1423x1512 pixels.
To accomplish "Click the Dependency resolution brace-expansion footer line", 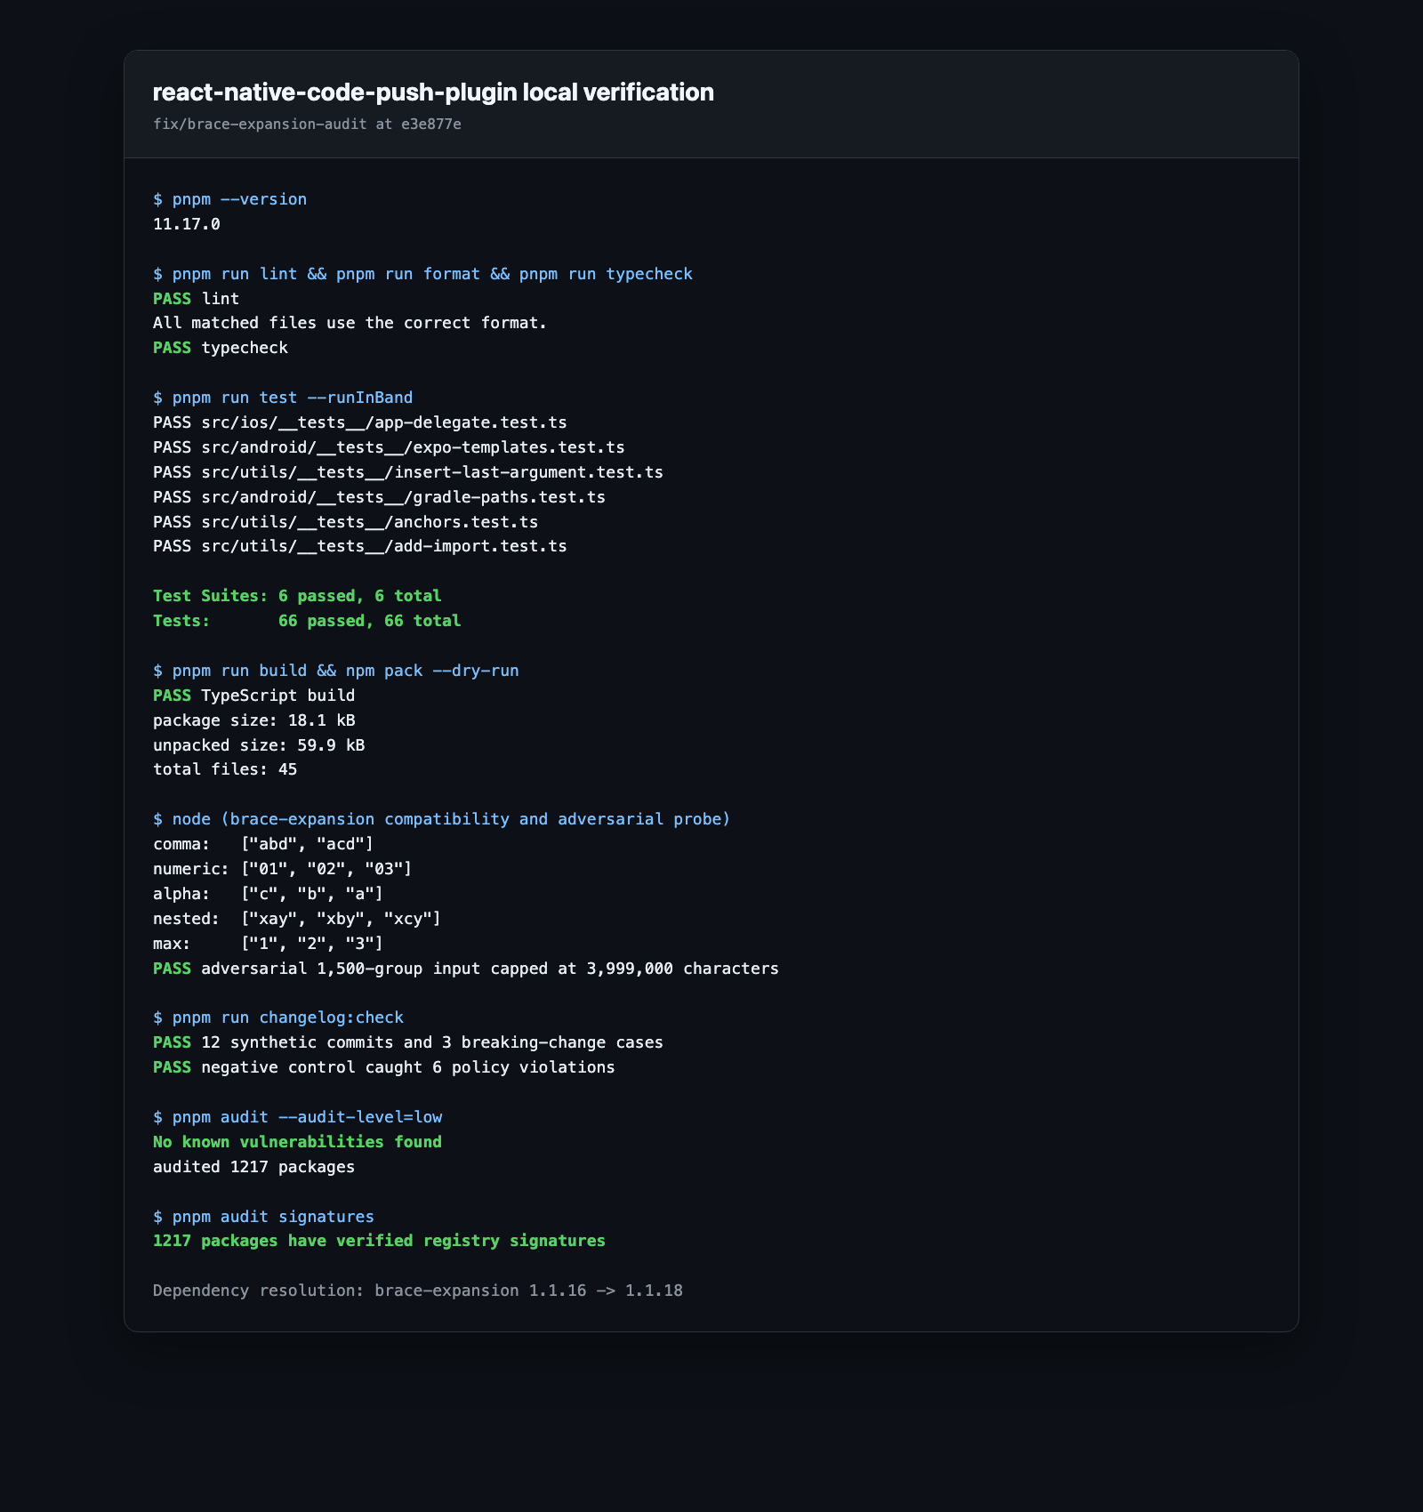I will [418, 1291].
